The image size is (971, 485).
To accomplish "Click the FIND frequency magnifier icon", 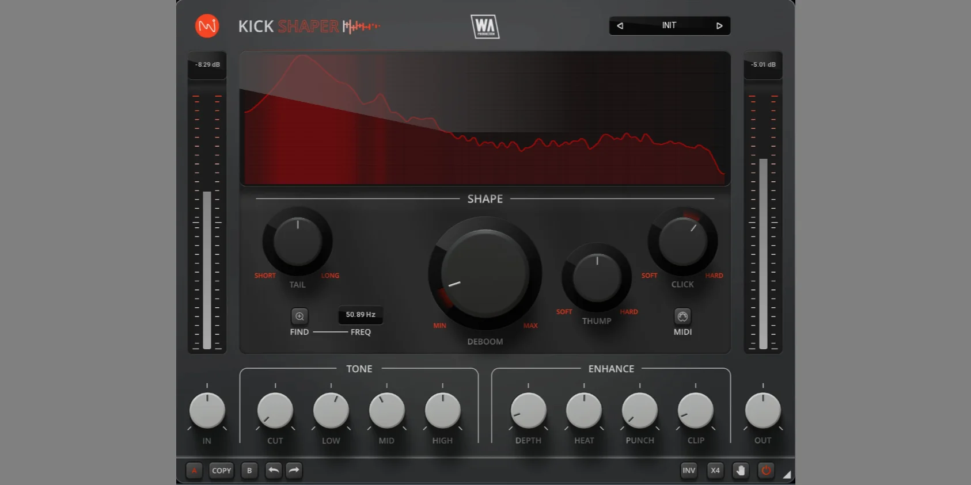I will pyautogui.click(x=299, y=316).
